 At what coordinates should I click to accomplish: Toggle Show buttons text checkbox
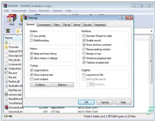(x=31, y=75)
